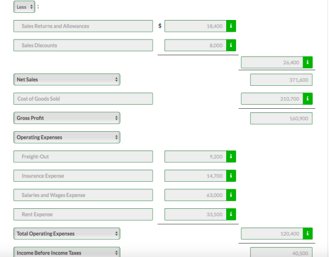Screen dimensions: 329x257
Task: Select the Gross Profit 160,900 amount field
Action: tap(281, 118)
